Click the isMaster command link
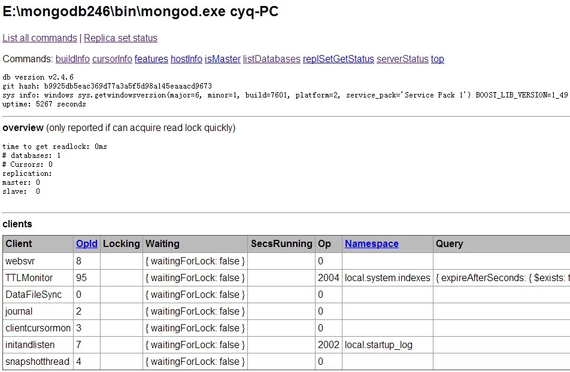This screenshot has width=570, height=372. click(x=222, y=59)
